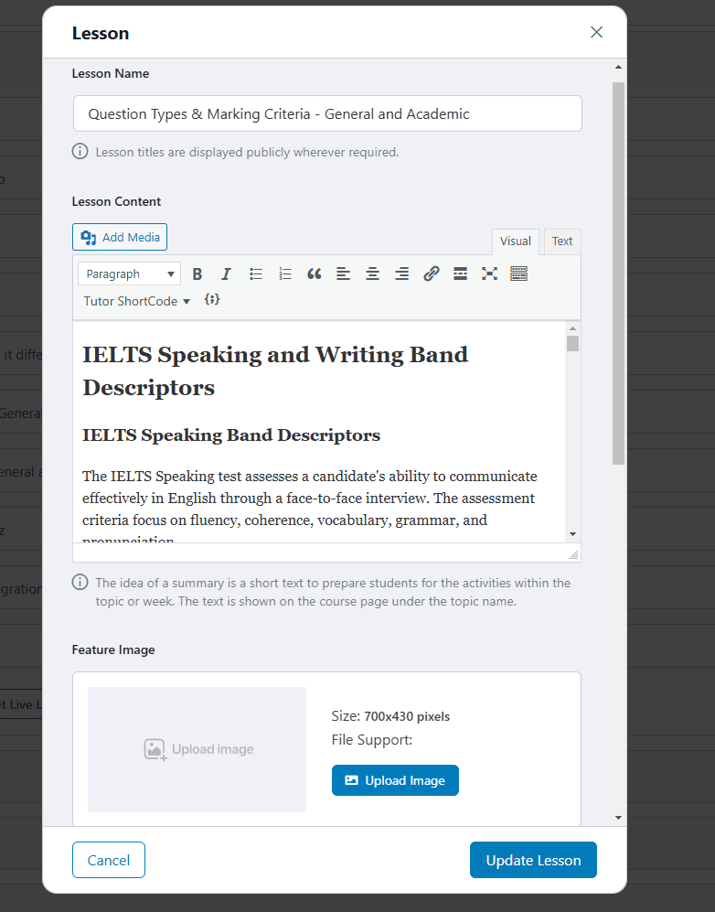Image resolution: width=715 pixels, height=912 pixels.
Task: Align text left
Action: [343, 274]
